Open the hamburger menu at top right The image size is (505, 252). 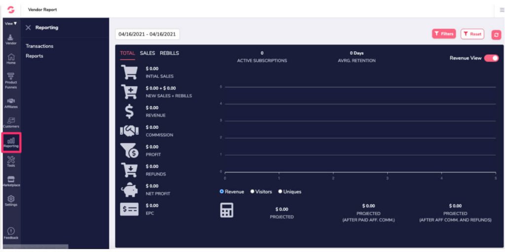tap(502, 10)
